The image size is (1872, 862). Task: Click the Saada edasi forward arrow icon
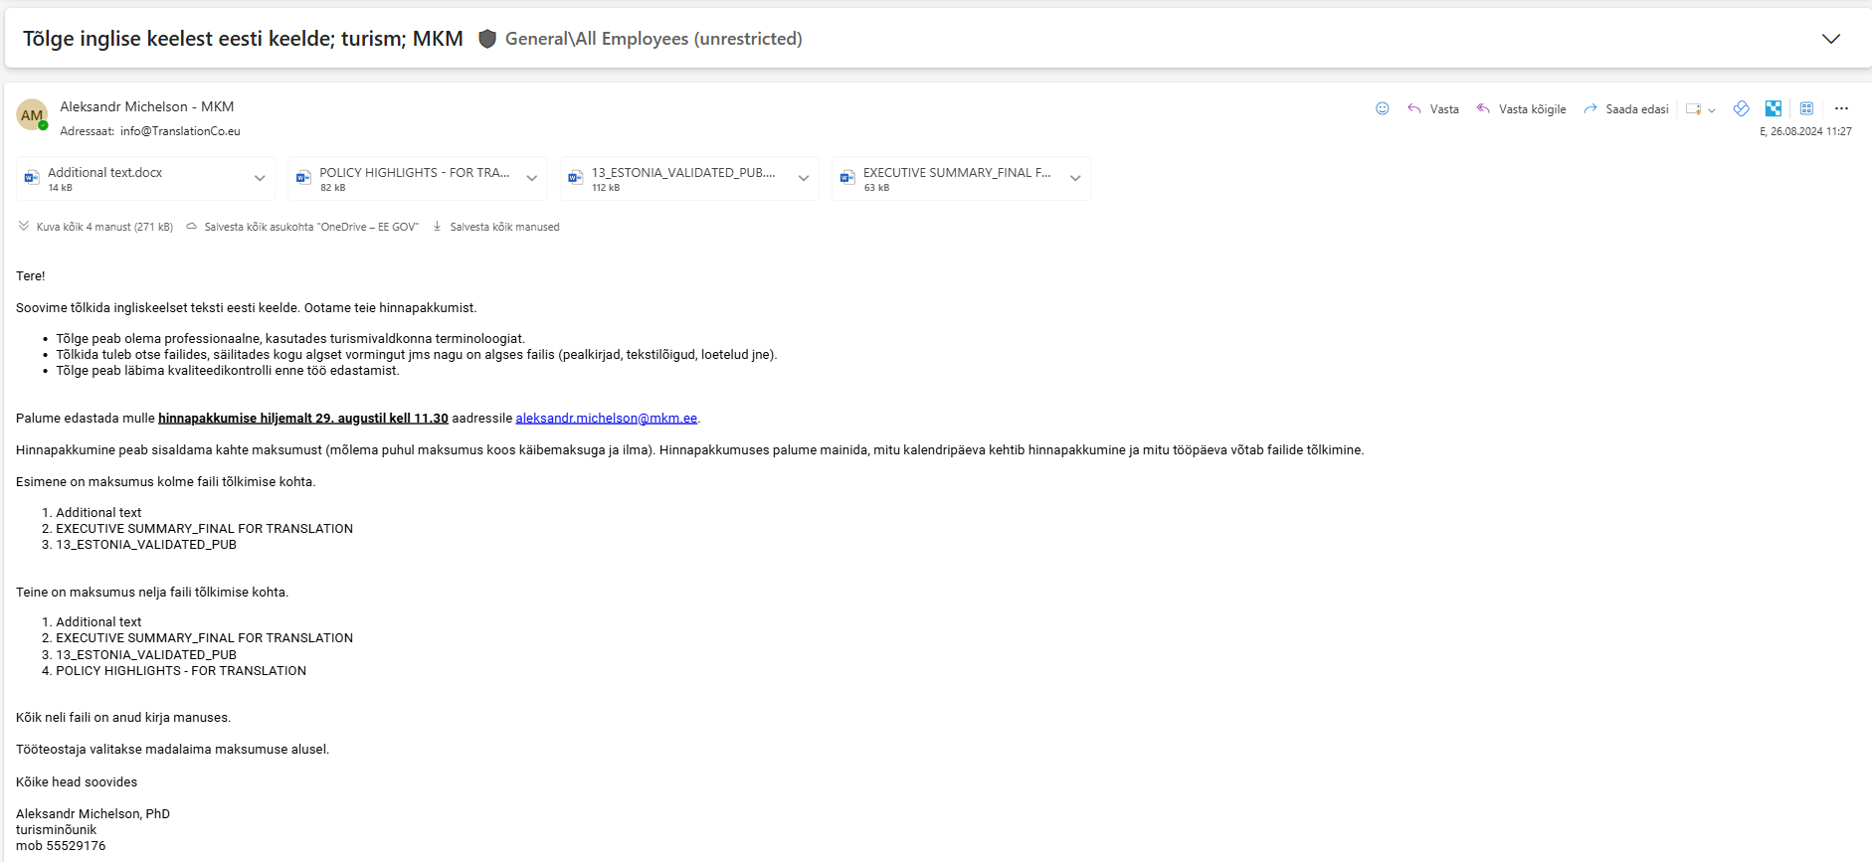point(1590,108)
